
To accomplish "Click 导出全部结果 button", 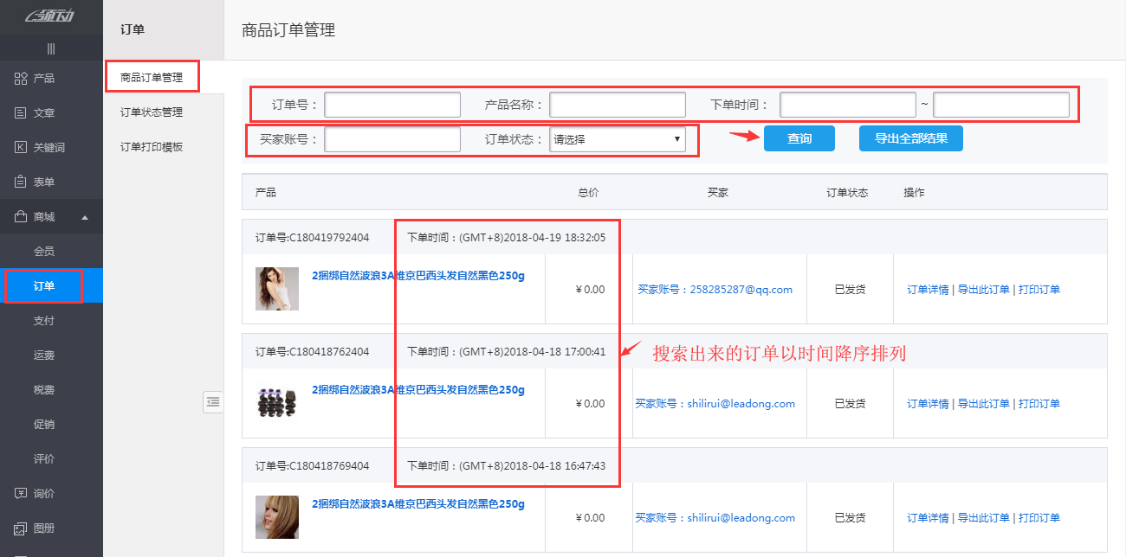I will (910, 138).
